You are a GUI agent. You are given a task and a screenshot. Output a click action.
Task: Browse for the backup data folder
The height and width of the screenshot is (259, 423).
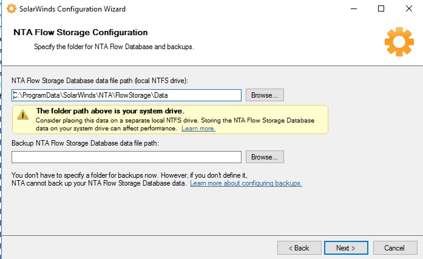tap(265, 157)
